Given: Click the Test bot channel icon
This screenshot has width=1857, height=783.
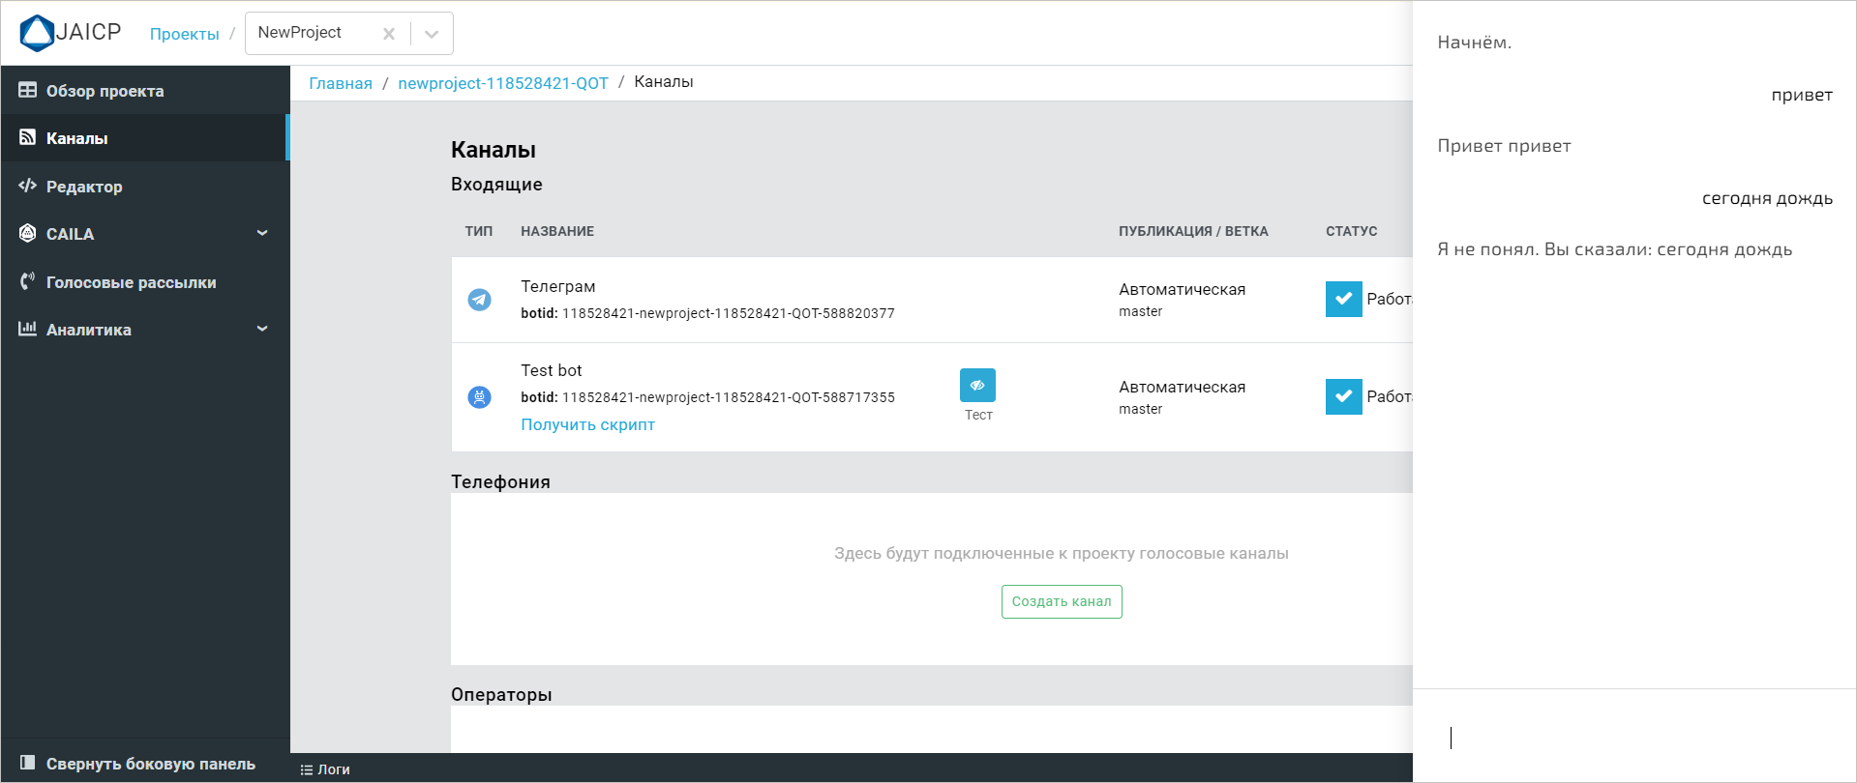Looking at the screenshot, I should pyautogui.click(x=479, y=397).
